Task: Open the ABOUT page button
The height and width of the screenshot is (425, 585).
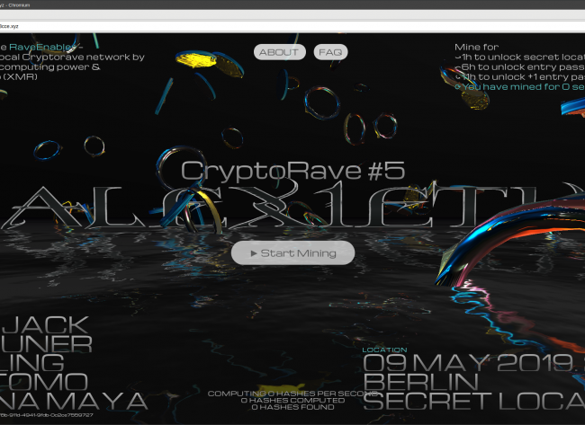Action: click(279, 52)
